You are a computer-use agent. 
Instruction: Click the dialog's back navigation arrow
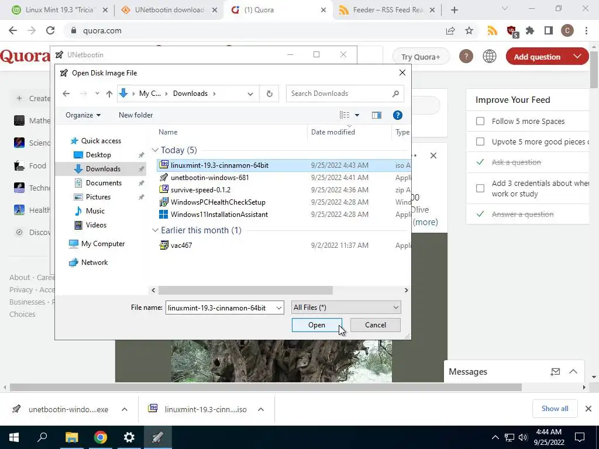click(x=66, y=94)
